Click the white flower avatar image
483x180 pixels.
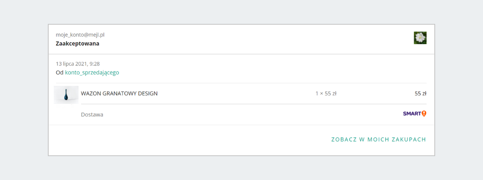pos(420,38)
